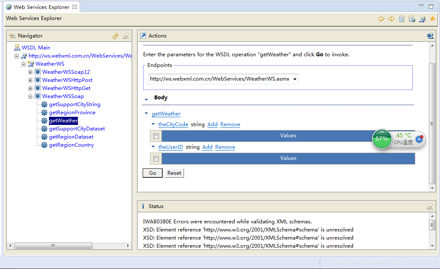Click the WeatherWS service icon
440x269 pixels.
point(31,64)
